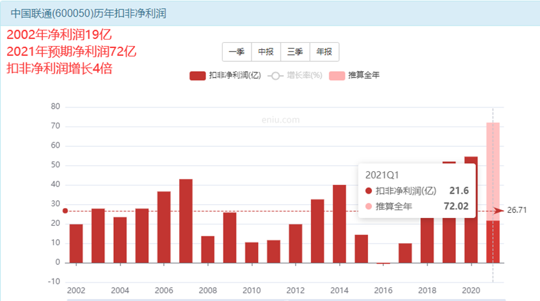Toggle the 推算全年 legend series
Screen dimensions: 540x301
pyautogui.click(x=354, y=76)
